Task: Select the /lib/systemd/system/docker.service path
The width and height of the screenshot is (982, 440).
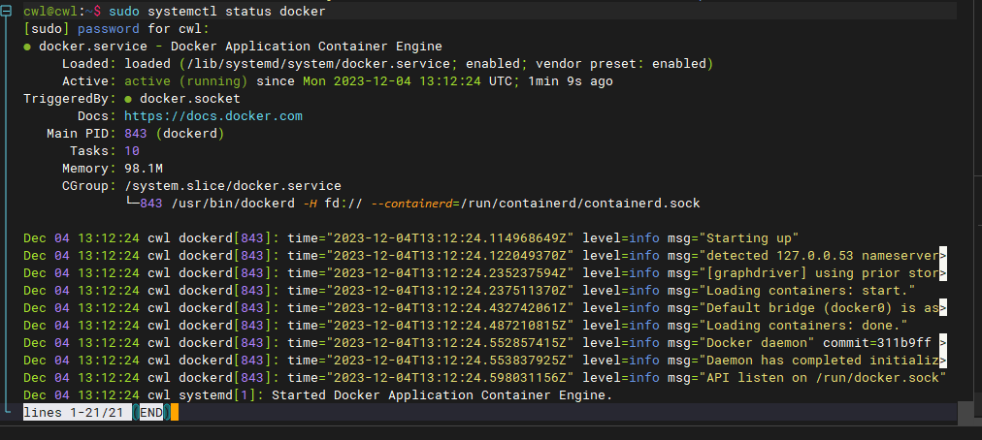Action: click(x=317, y=64)
